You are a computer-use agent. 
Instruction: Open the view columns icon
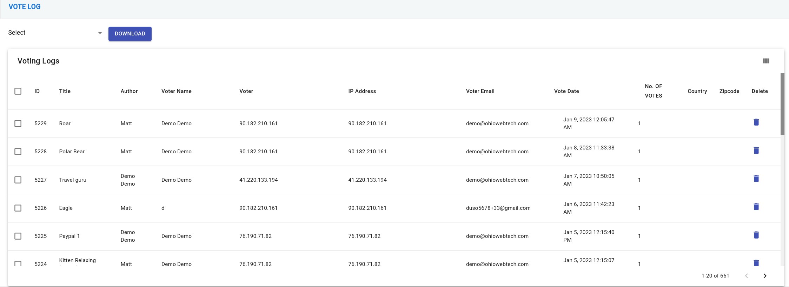point(766,61)
